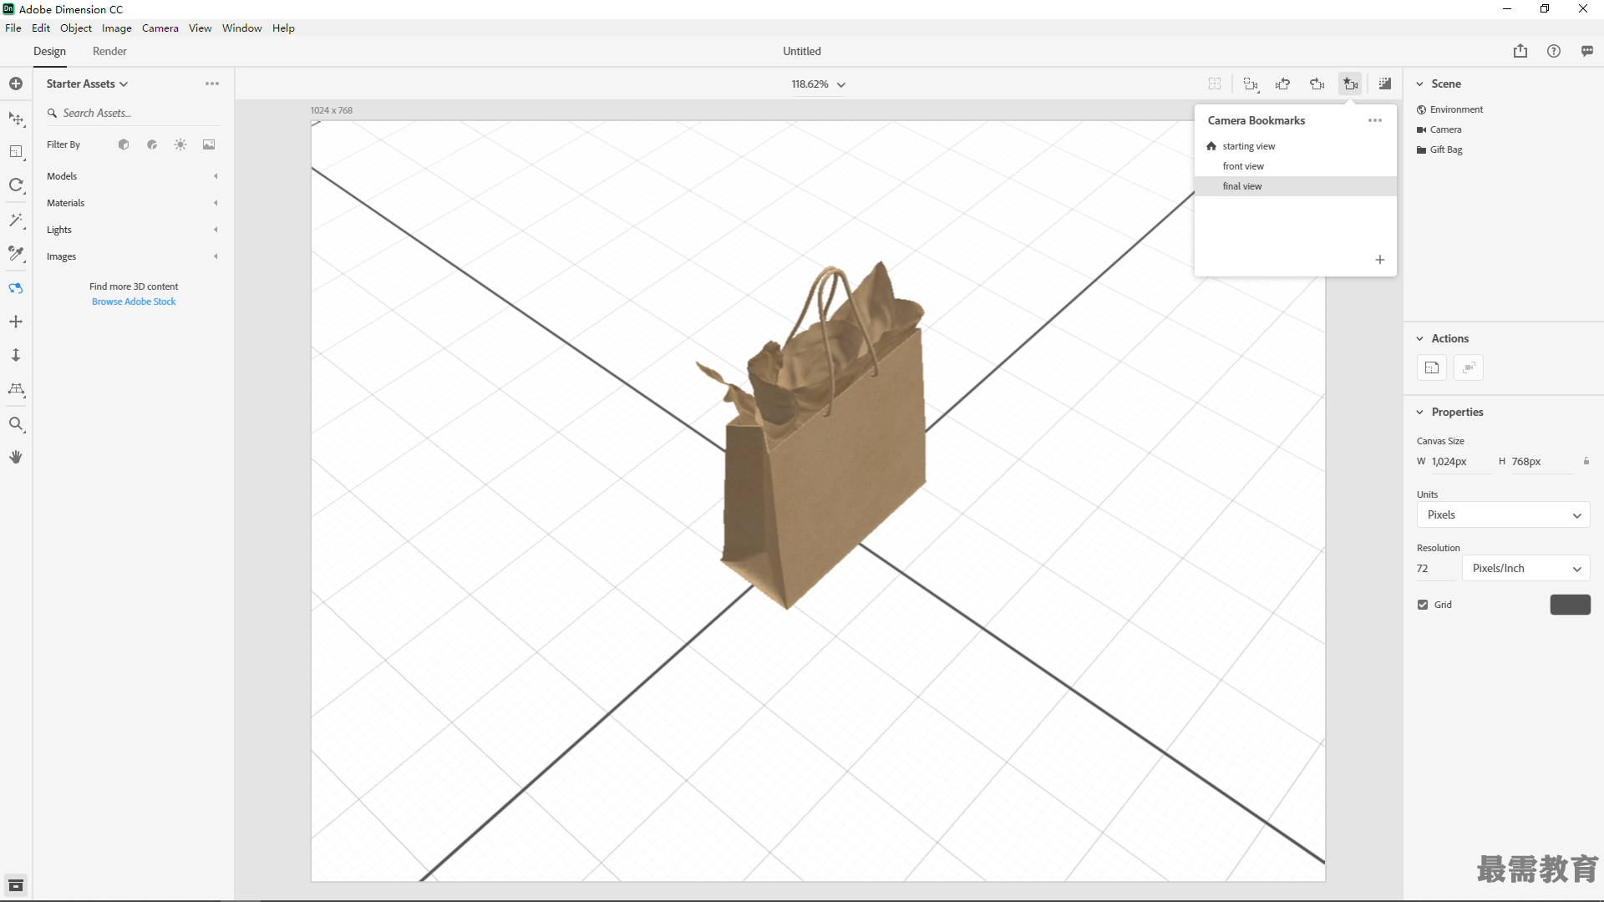Image resolution: width=1604 pixels, height=902 pixels.
Task: Open the Object menu
Action: (x=76, y=28)
